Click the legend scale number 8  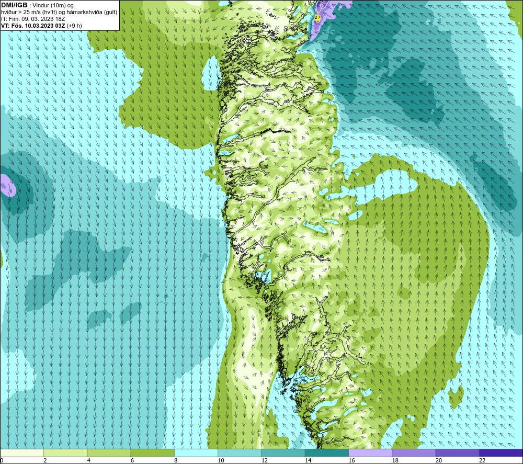tap(176, 460)
